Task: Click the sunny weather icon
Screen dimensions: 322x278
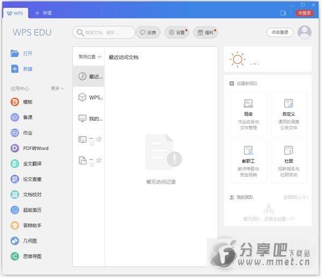Action: (x=237, y=59)
